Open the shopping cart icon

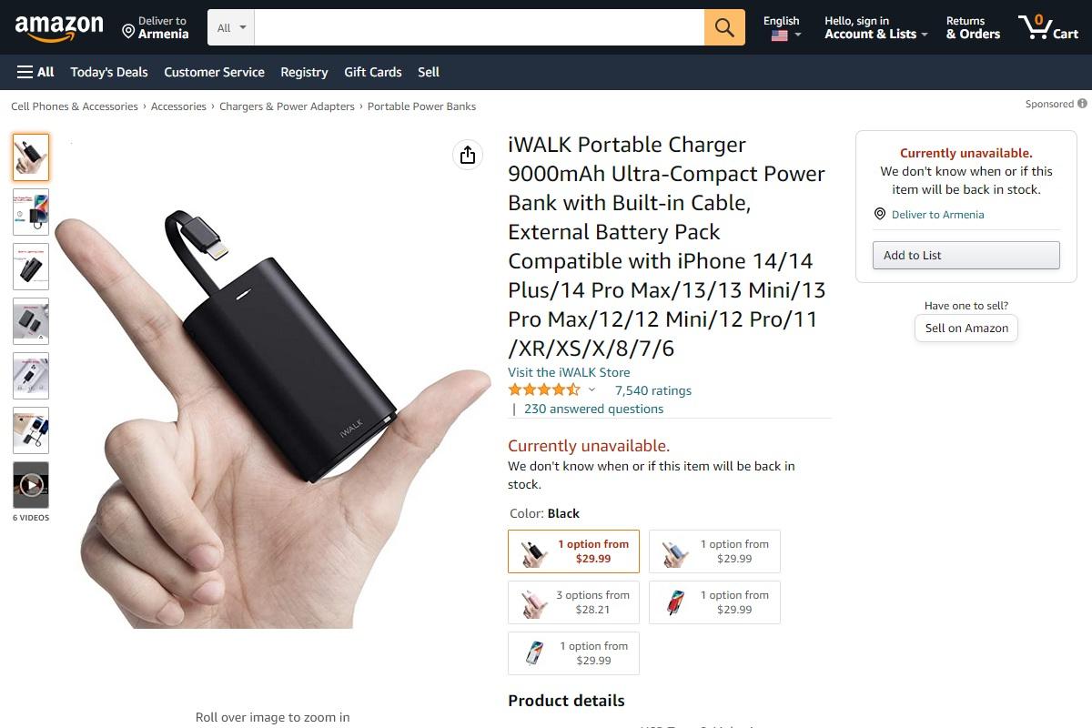(x=1048, y=27)
